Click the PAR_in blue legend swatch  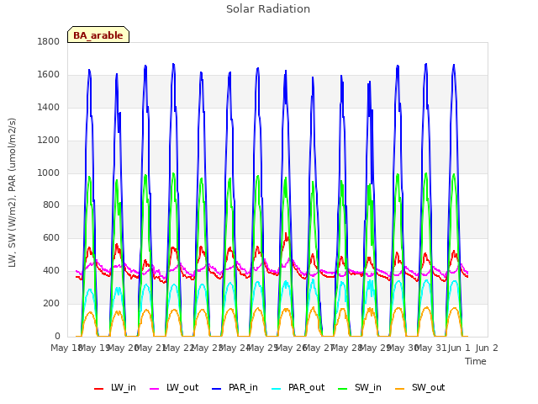217,389
